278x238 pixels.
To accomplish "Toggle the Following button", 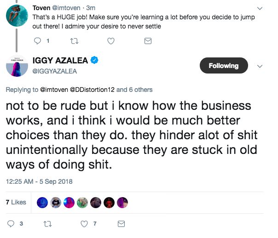I will [223, 66].
